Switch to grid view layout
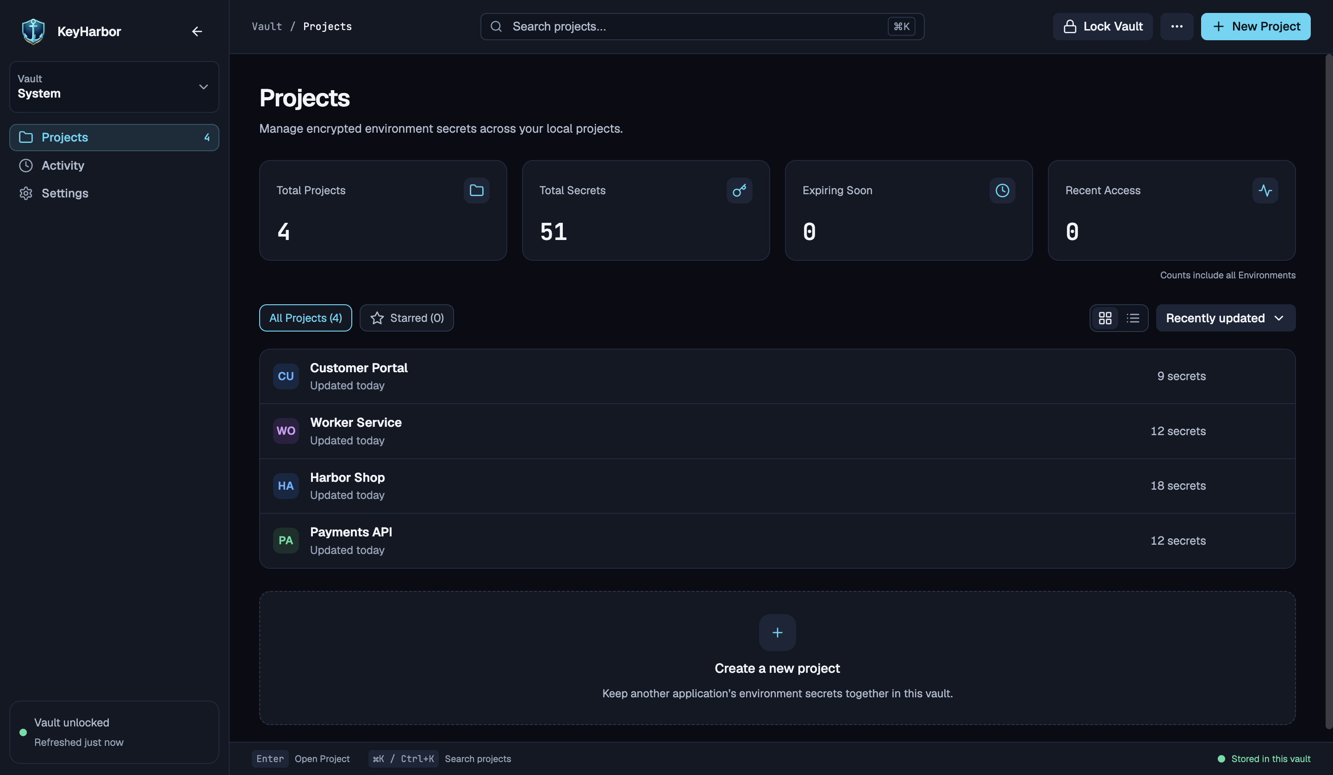Image resolution: width=1333 pixels, height=775 pixels. [1105, 318]
